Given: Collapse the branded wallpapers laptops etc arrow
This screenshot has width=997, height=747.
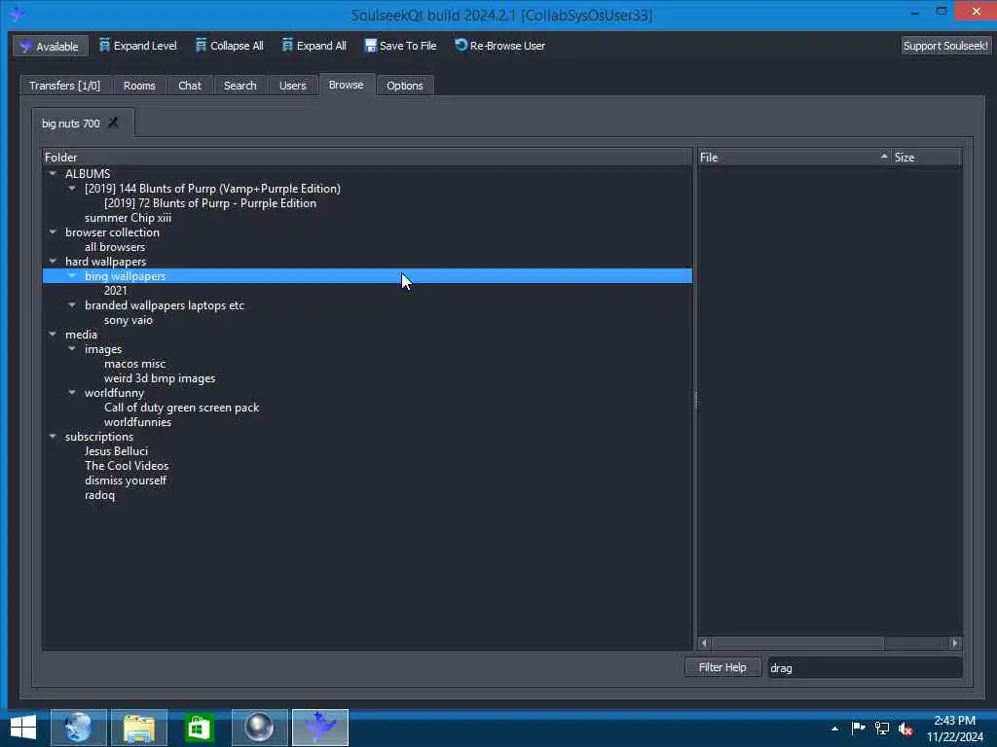Looking at the screenshot, I should coord(72,304).
